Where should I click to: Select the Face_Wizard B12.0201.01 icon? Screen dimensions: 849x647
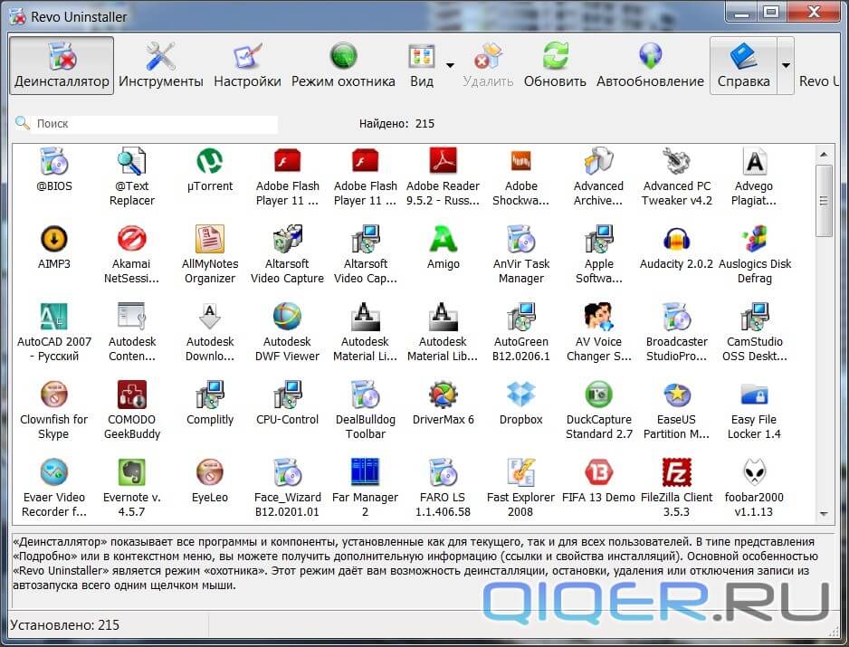(287, 472)
